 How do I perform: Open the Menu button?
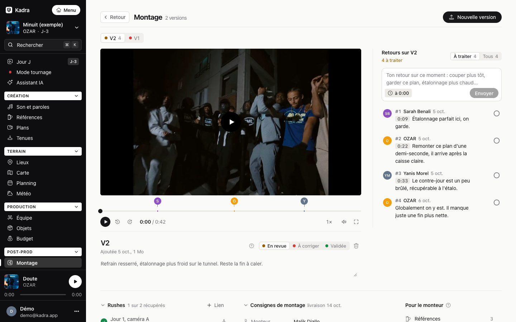point(66,10)
